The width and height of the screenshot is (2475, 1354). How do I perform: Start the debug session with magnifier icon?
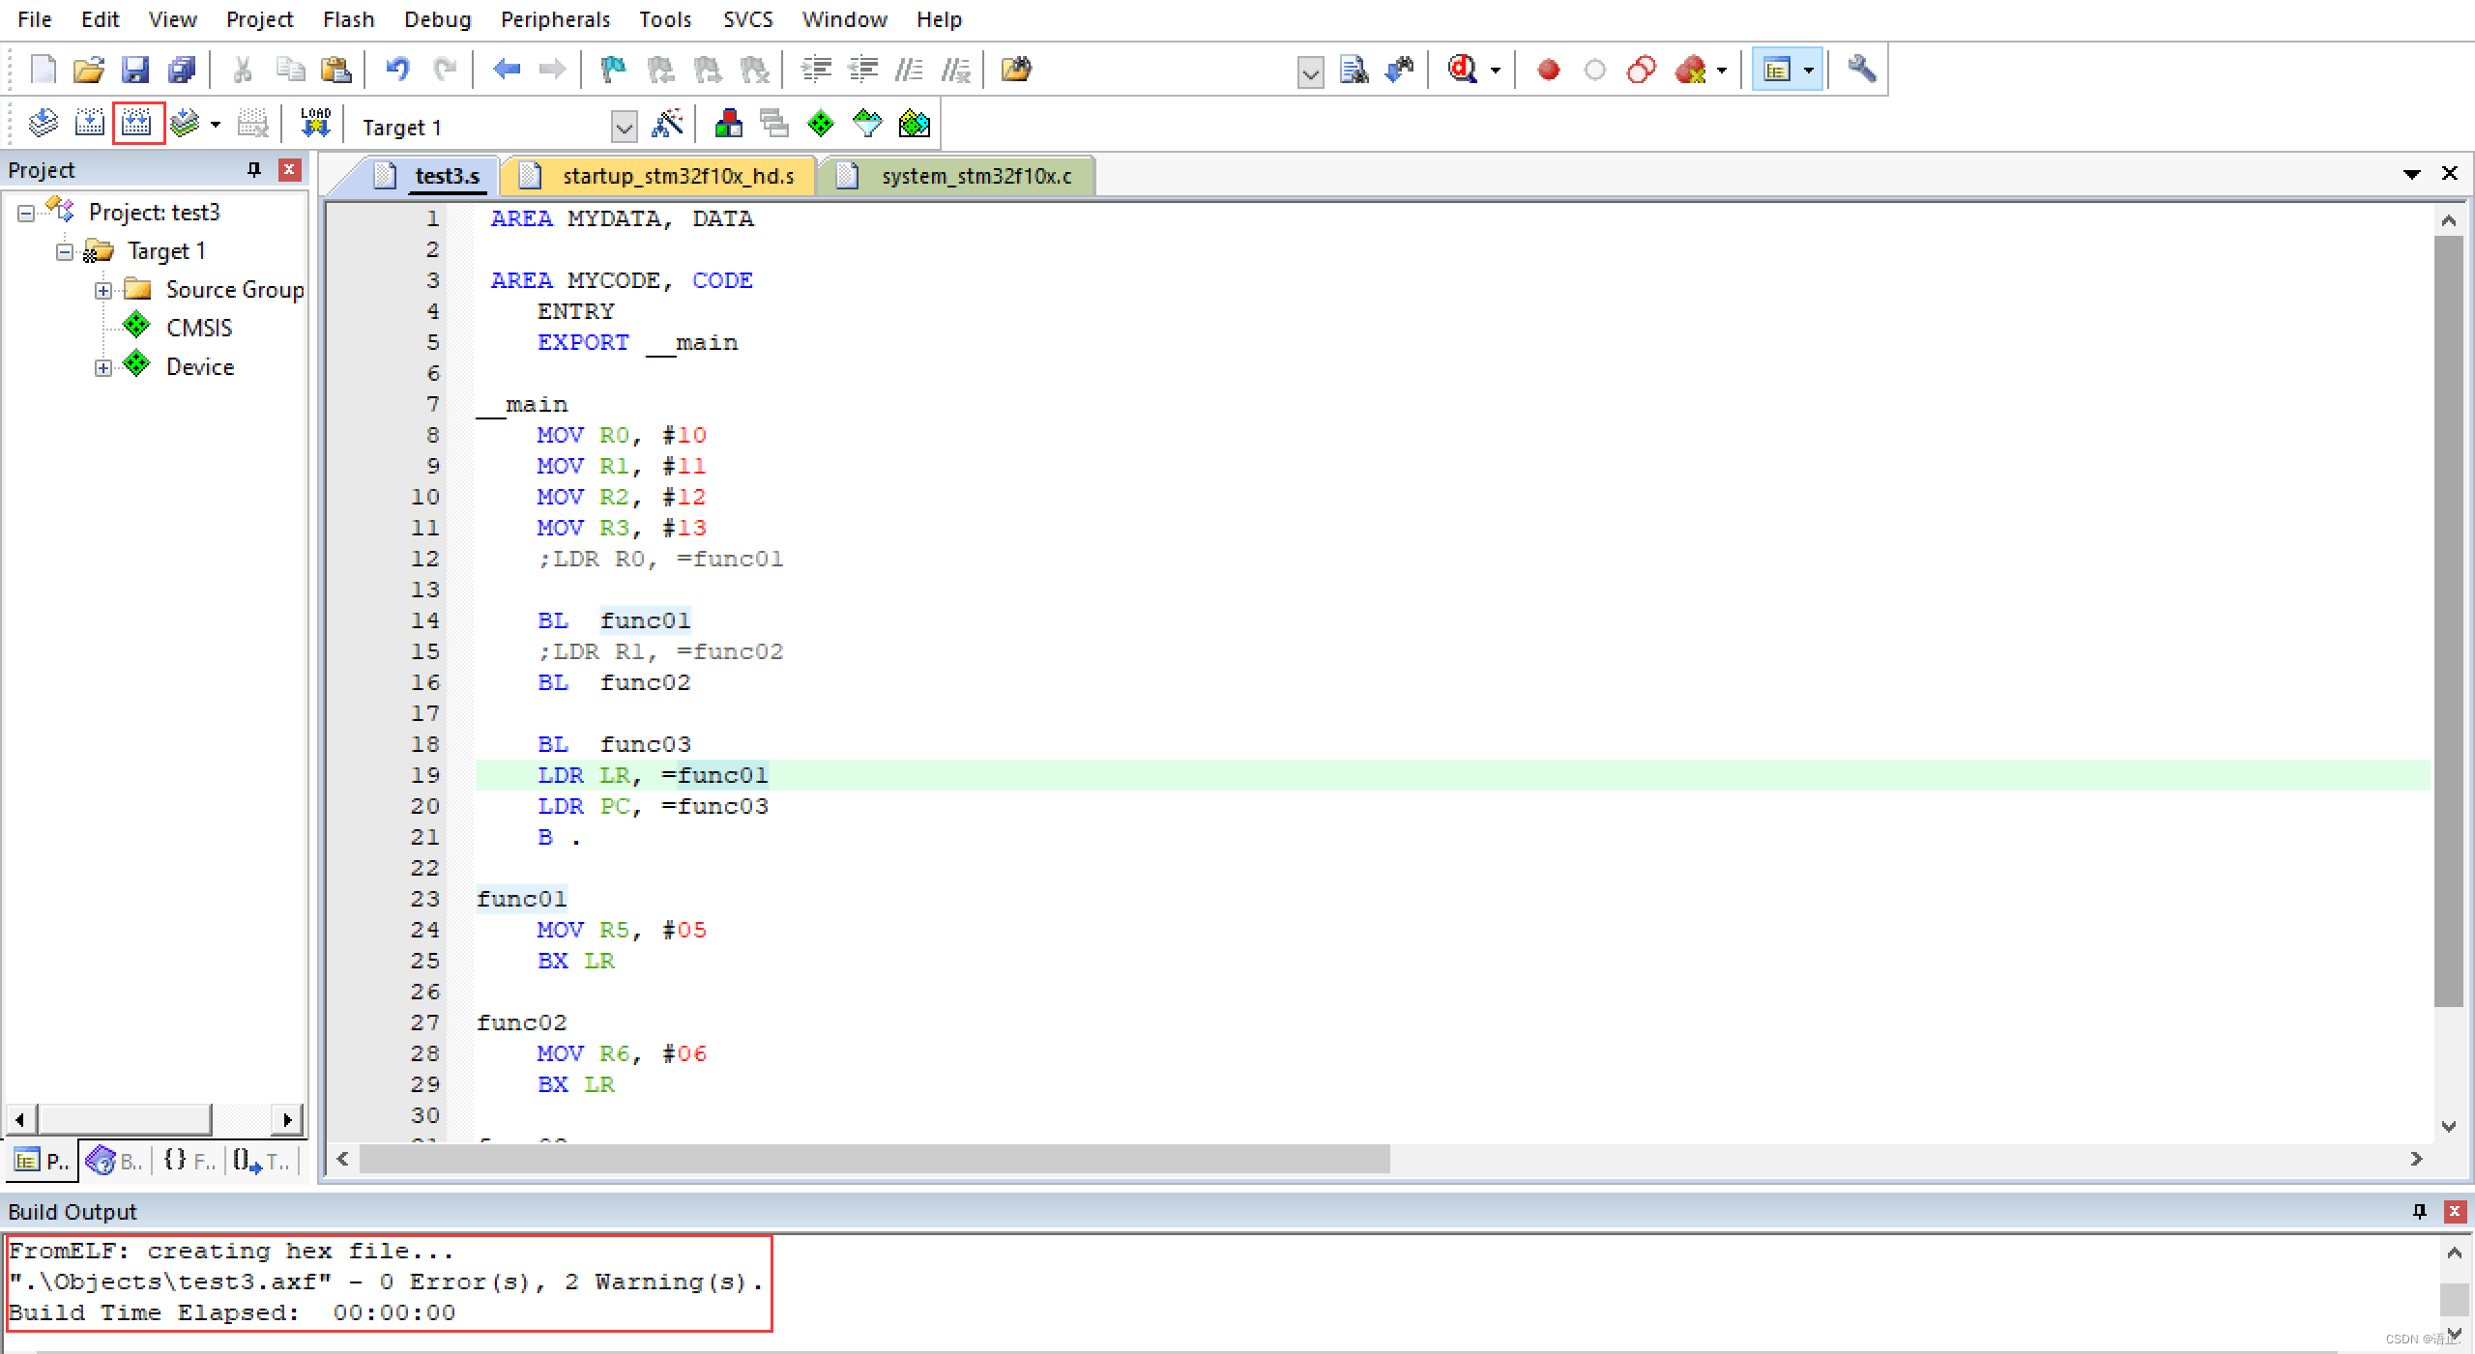tap(1462, 70)
